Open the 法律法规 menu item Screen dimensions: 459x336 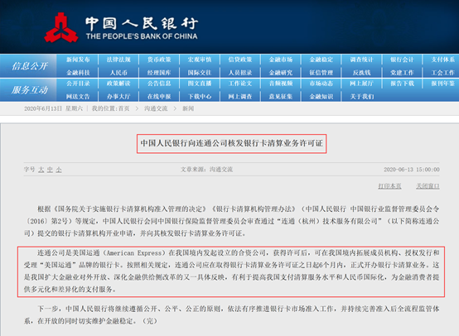[x=118, y=60]
